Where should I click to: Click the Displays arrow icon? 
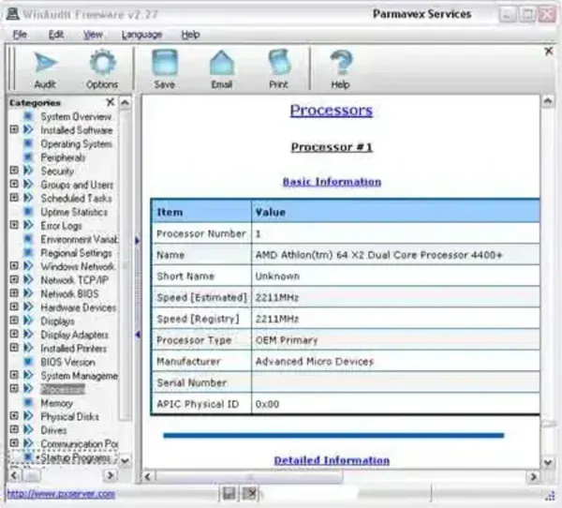[x=28, y=321]
